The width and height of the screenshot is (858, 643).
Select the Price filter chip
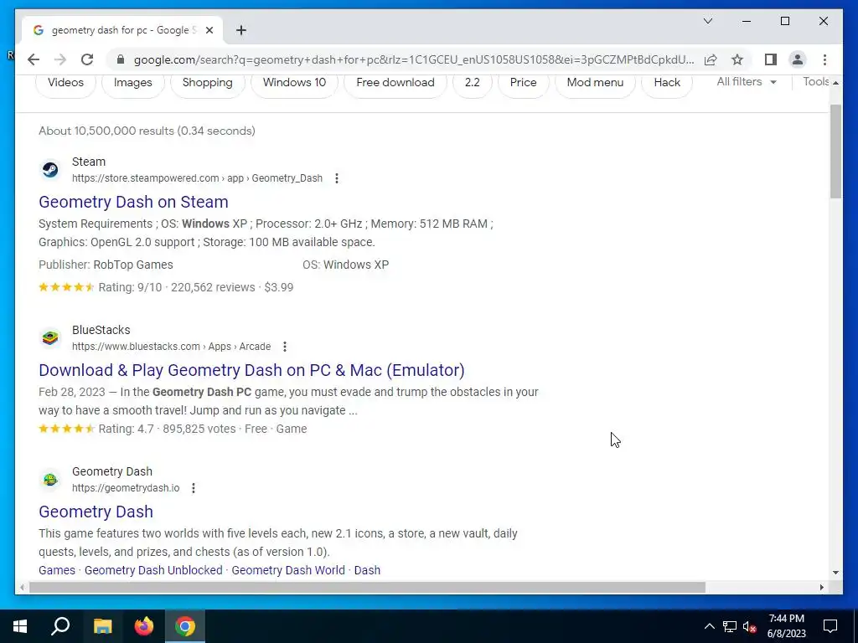point(523,83)
